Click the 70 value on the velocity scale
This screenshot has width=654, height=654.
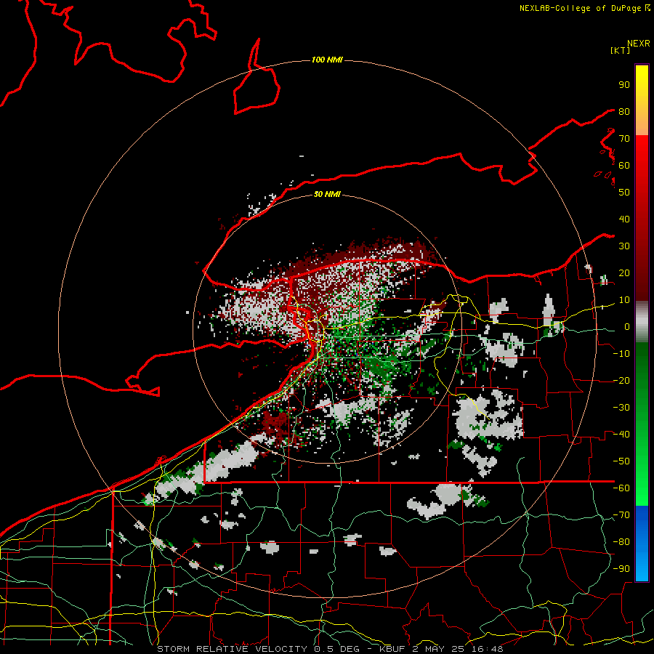624,138
